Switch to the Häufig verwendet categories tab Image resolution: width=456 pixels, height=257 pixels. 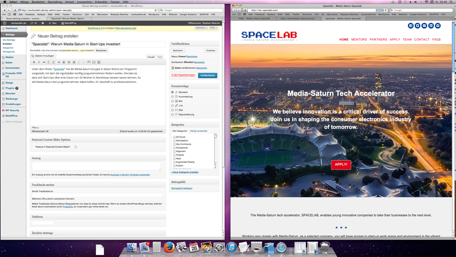coord(198,131)
